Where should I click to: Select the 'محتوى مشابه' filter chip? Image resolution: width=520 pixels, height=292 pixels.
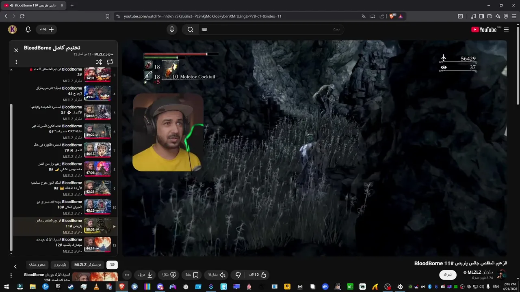click(37, 265)
